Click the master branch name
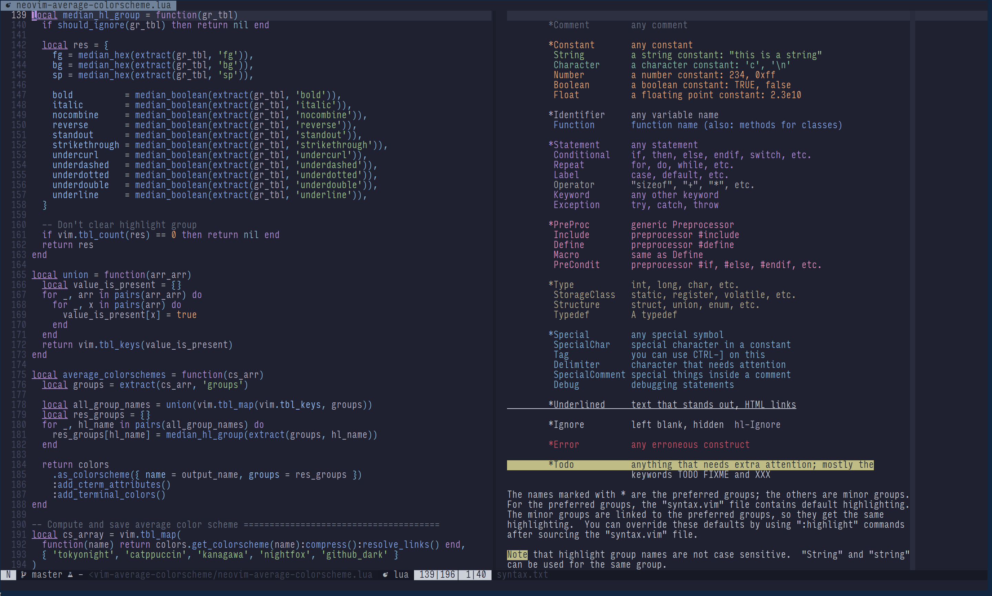The width and height of the screenshot is (992, 596). [x=46, y=575]
